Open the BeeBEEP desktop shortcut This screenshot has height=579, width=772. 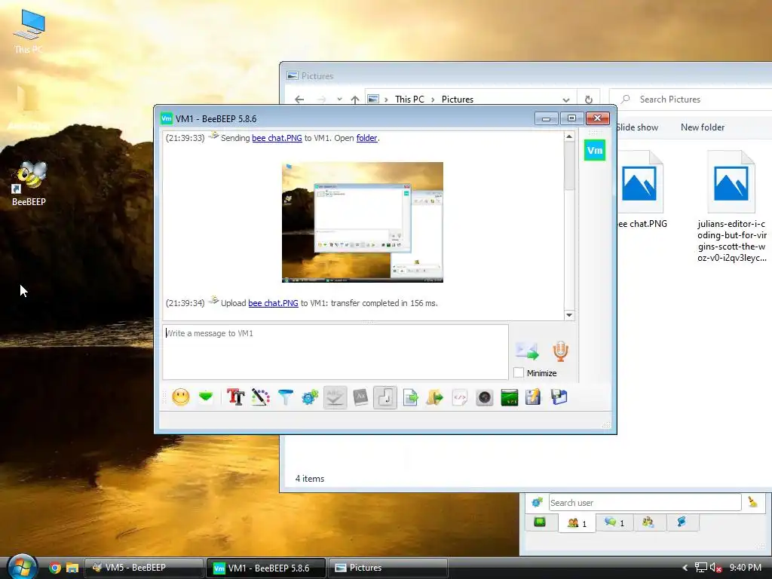29,183
